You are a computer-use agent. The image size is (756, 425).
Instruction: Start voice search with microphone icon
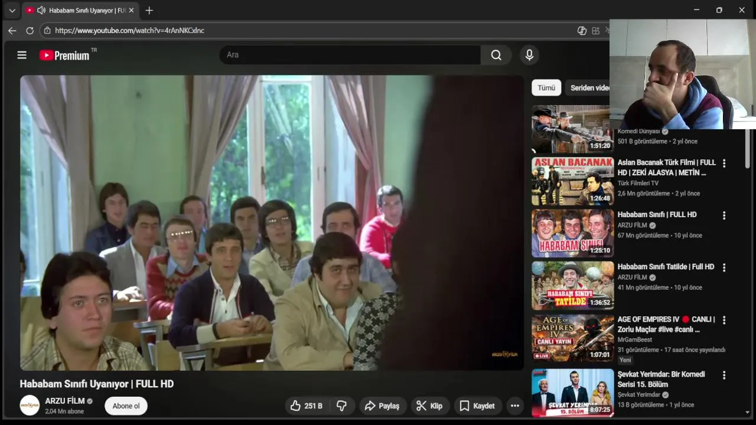tap(529, 55)
